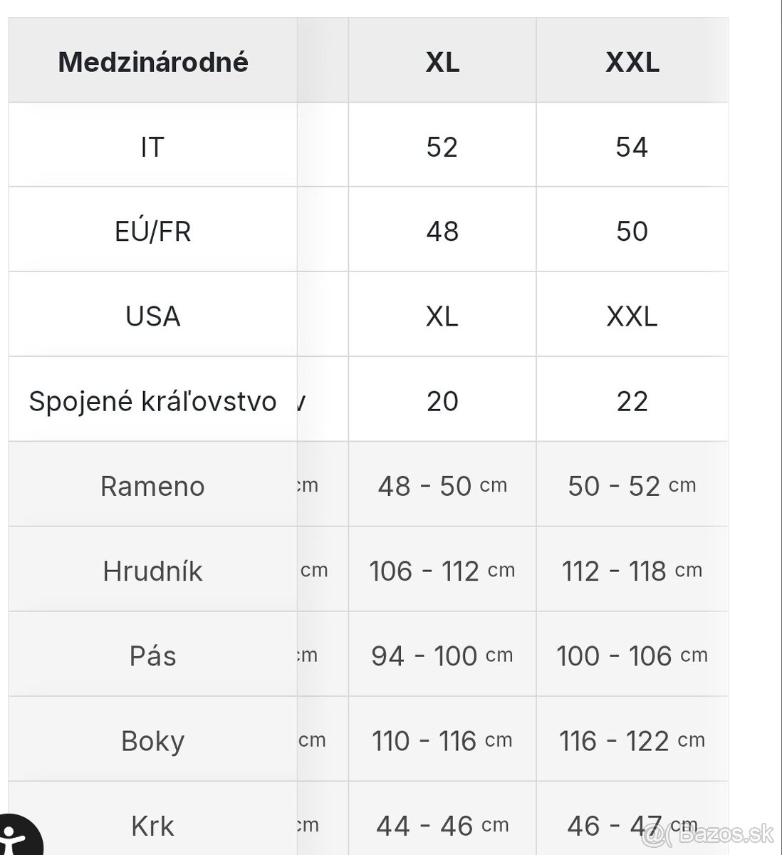
Task: Select the IT row label
Action: pyautogui.click(x=152, y=147)
